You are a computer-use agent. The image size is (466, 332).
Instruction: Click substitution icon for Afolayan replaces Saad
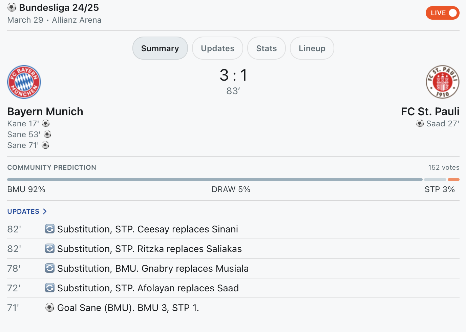pos(50,288)
